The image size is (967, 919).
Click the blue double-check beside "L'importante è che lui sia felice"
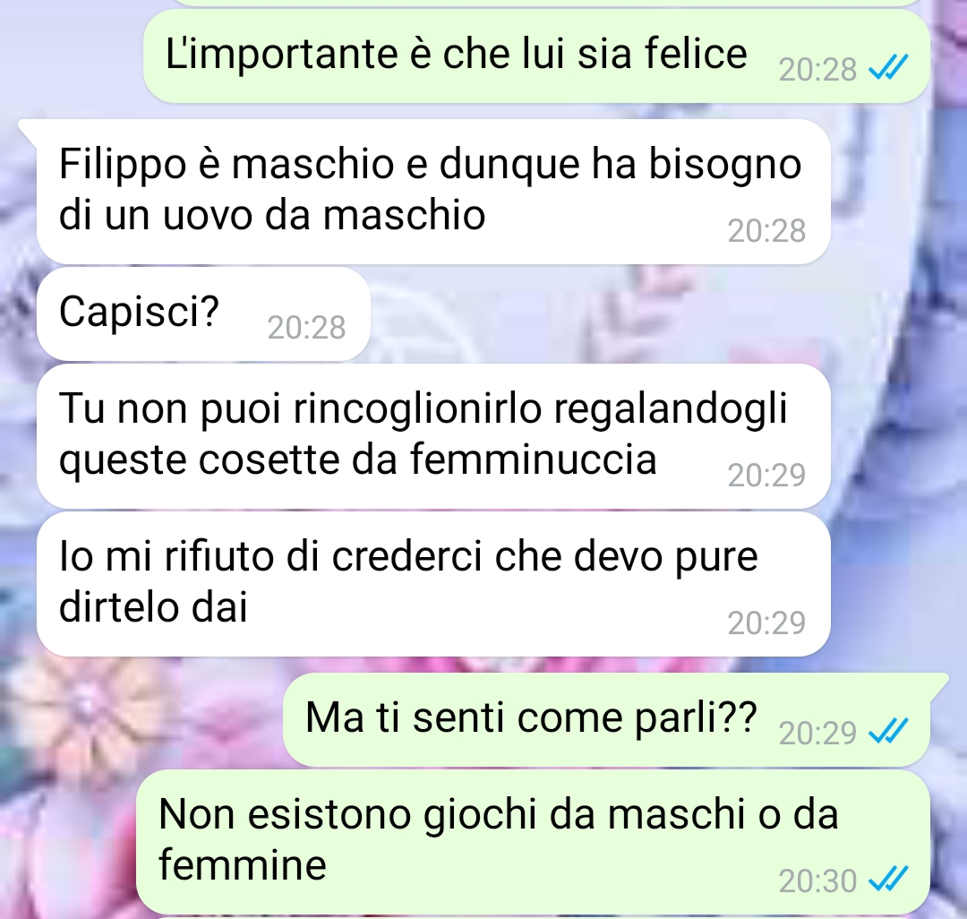click(888, 68)
